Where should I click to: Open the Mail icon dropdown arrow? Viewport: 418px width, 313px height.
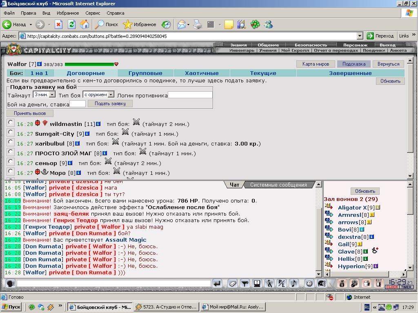188,24
